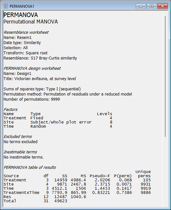Click the PERMANOVA1 document icon in title bar
This screenshot has height=210, width=171.
point(6,6)
